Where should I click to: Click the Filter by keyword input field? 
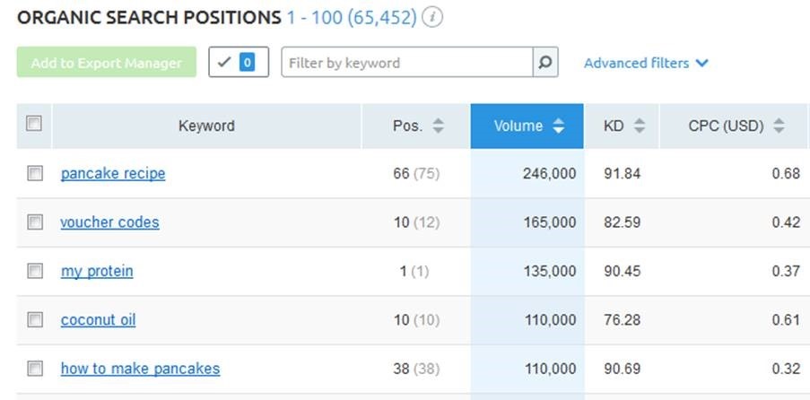coord(408,63)
